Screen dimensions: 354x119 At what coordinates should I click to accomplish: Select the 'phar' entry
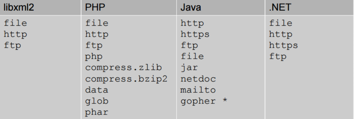pyautogui.click(x=97, y=112)
